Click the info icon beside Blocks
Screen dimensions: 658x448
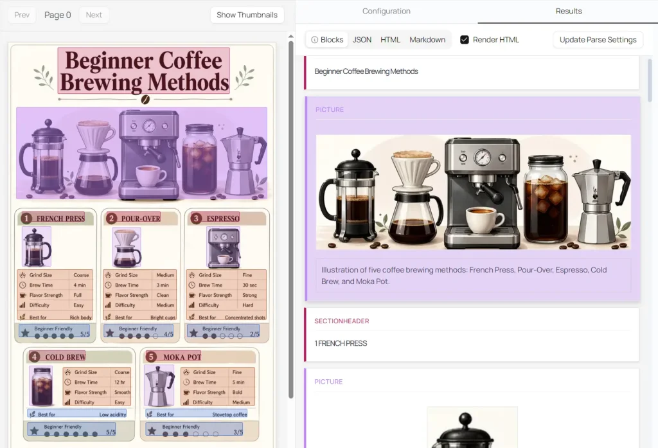(314, 40)
